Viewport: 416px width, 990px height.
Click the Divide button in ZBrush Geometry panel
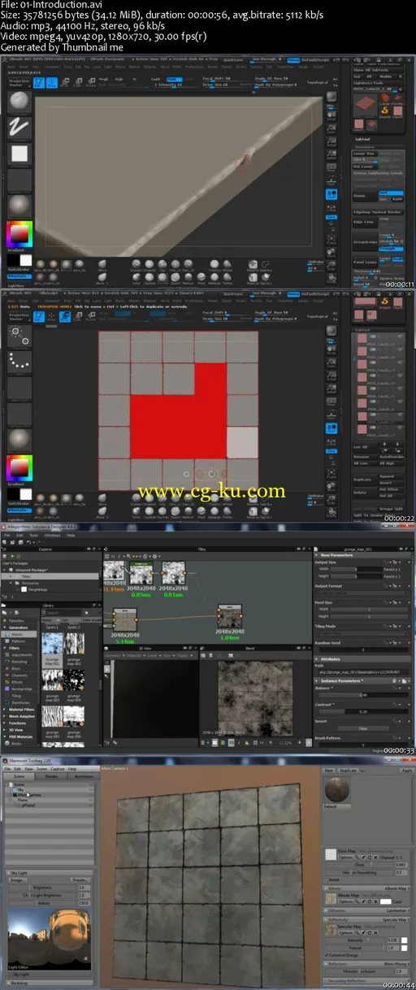point(365,196)
